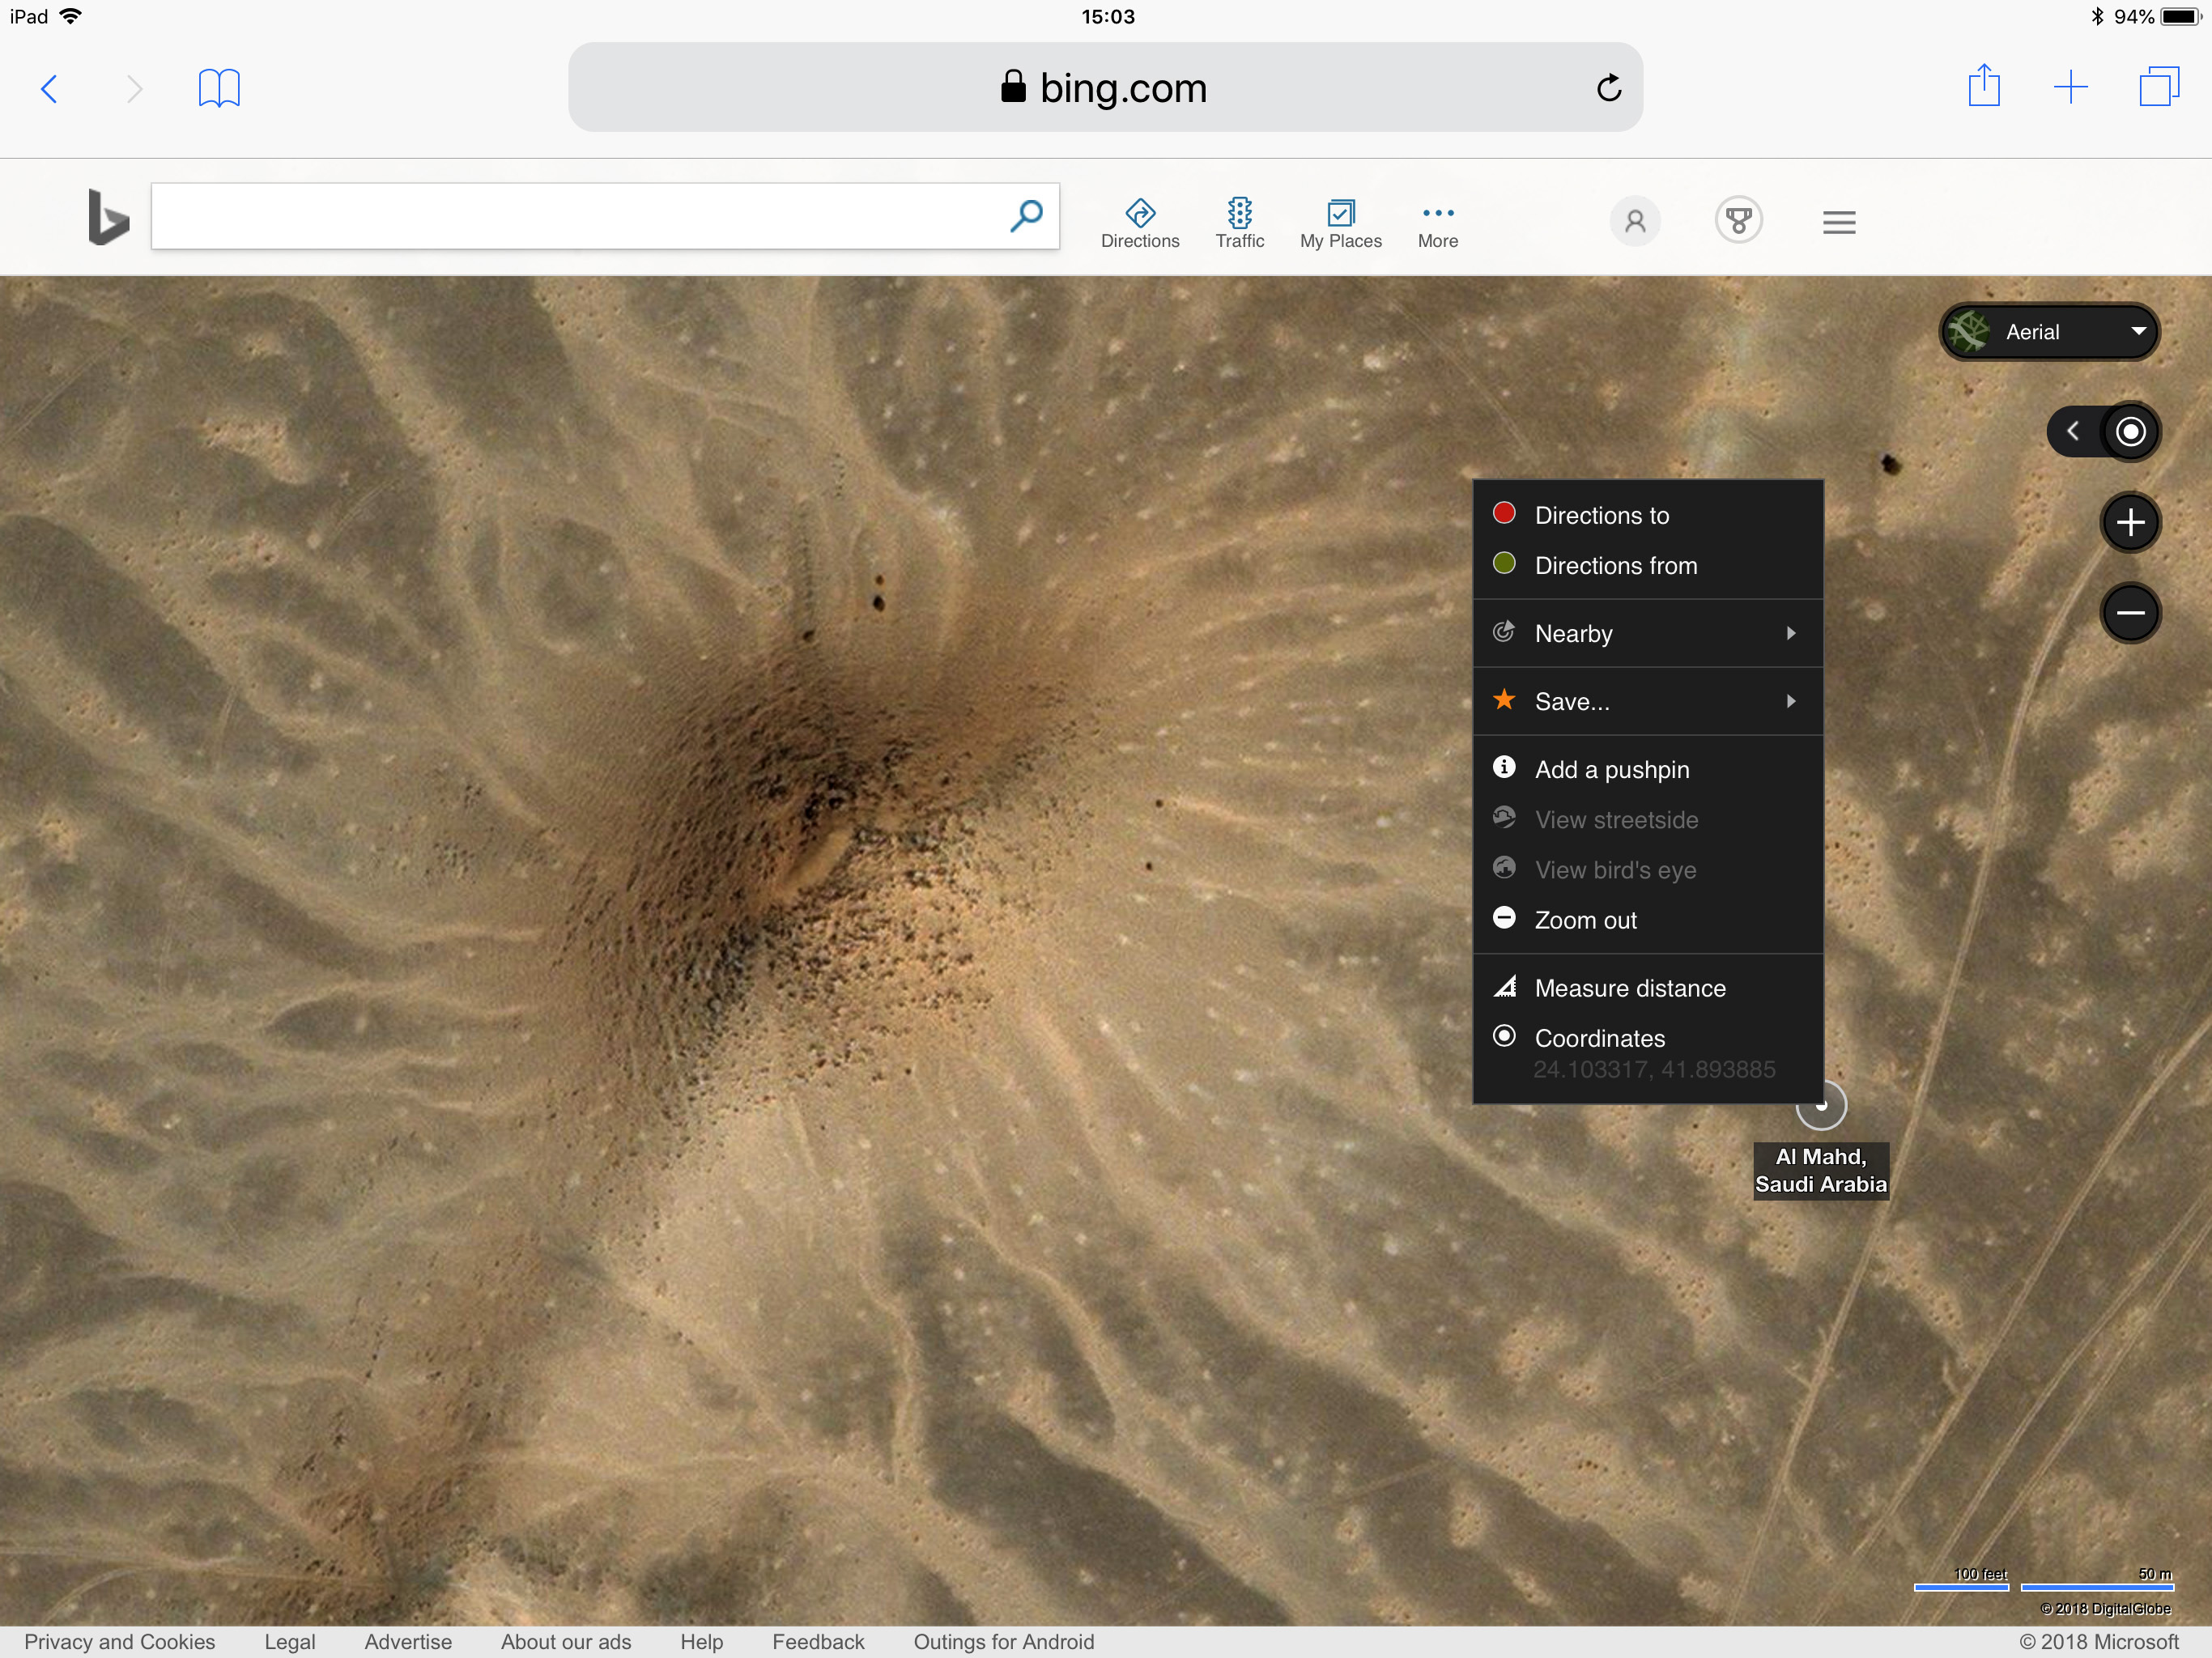Open the Aerial map style dropdown
Image resolution: width=2212 pixels, height=1658 pixels.
(2048, 332)
